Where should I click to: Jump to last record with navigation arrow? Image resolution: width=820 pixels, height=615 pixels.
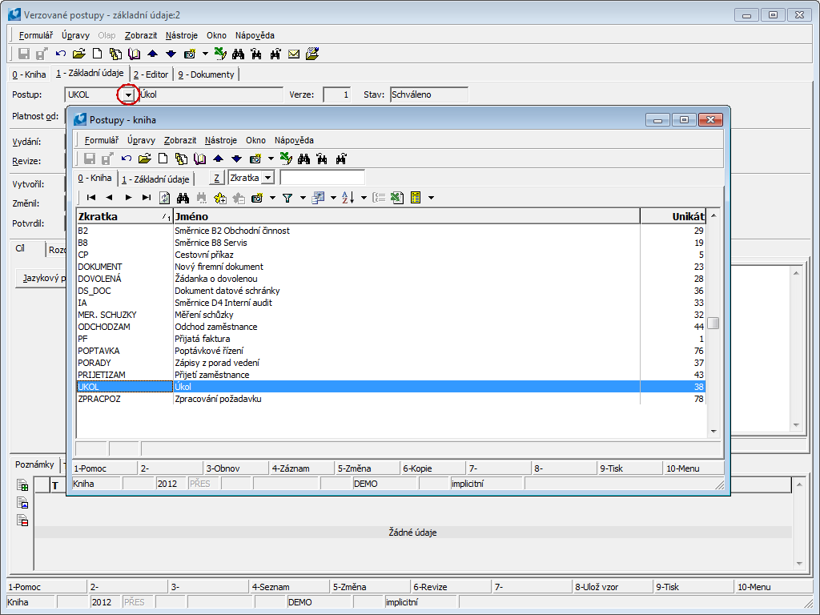pos(146,197)
